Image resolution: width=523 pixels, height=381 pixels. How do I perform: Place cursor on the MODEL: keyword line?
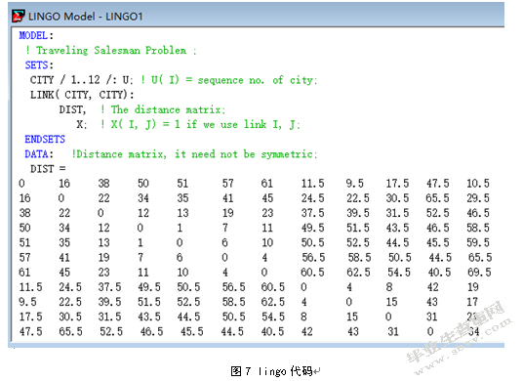(x=36, y=35)
